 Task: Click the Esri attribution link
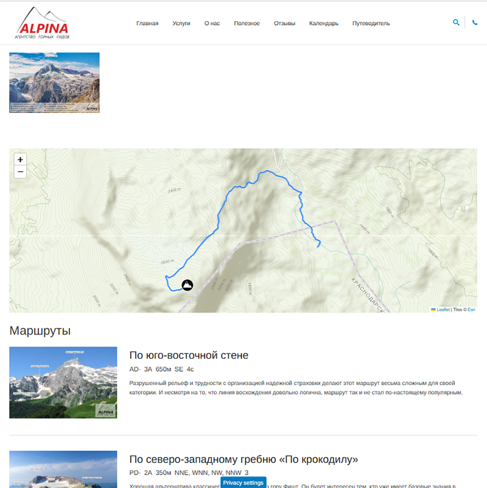471,309
